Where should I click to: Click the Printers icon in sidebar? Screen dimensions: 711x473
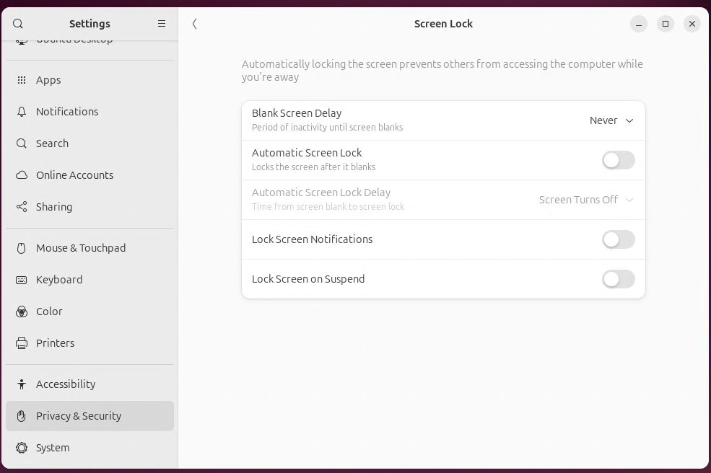[22, 343]
